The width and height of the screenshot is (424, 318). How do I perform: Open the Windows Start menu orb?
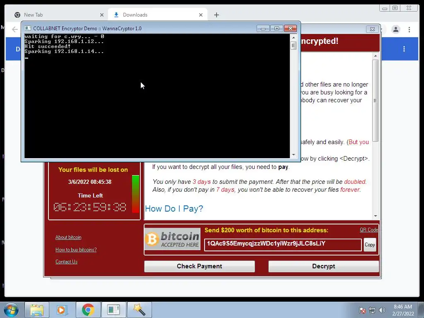pos(10,310)
